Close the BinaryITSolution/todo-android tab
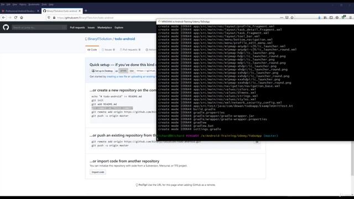Image resolution: width=354 pixels, height=199 pixels. point(80,11)
